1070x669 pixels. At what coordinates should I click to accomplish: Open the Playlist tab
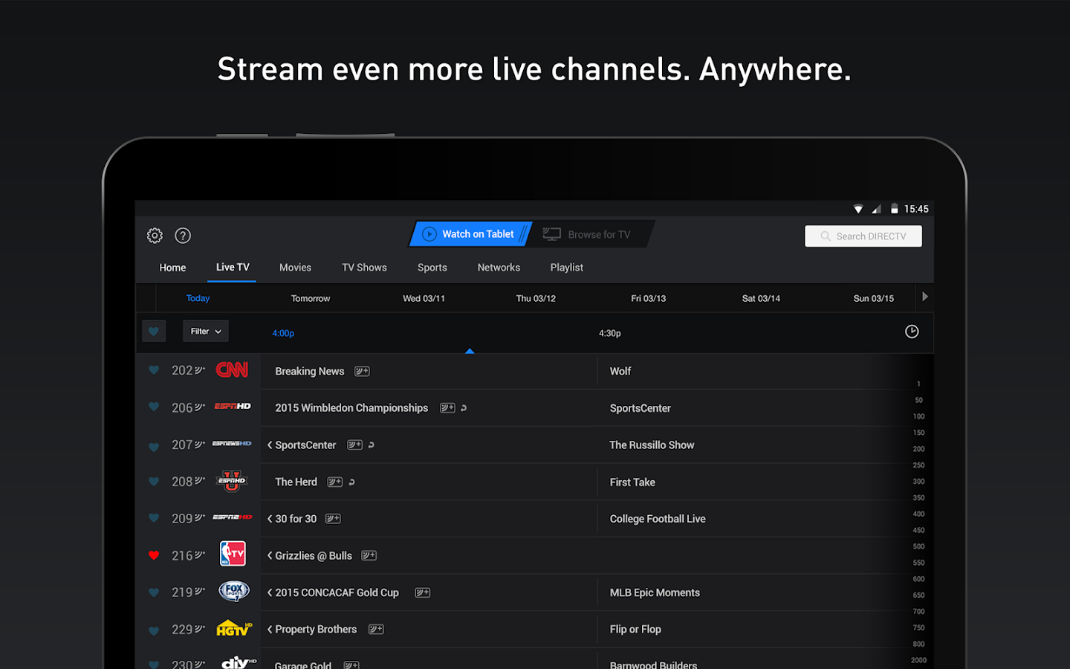click(567, 268)
